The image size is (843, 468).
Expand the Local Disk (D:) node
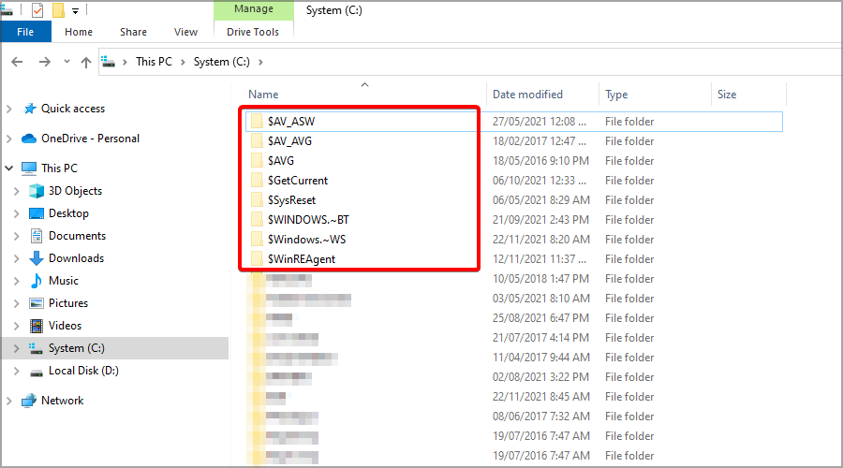click(x=17, y=371)
